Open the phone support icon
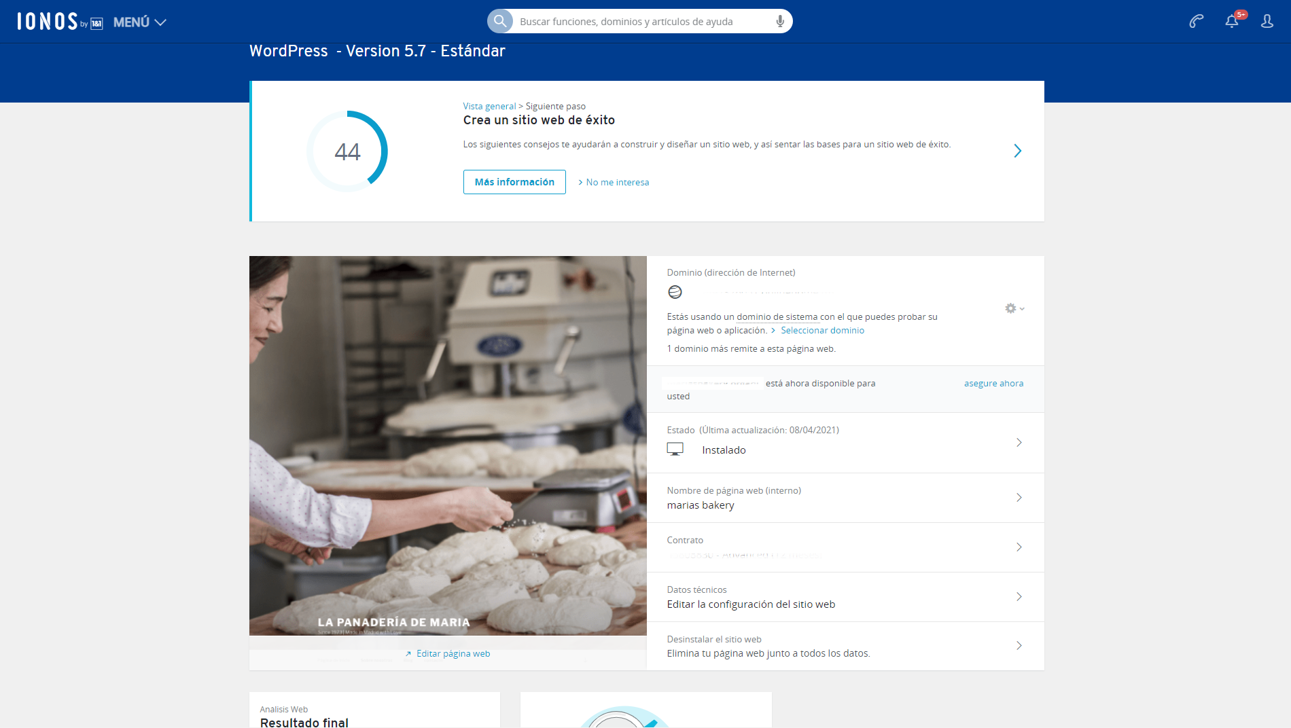The image size is (1291, 728). coord(1197,22)
